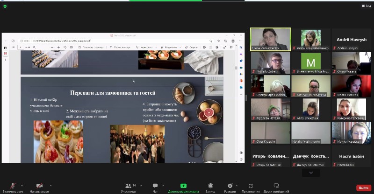This screenshot has height=194, width=374.
Task: Open the Реакции reactions menu
Action: [x=230, y=187]
